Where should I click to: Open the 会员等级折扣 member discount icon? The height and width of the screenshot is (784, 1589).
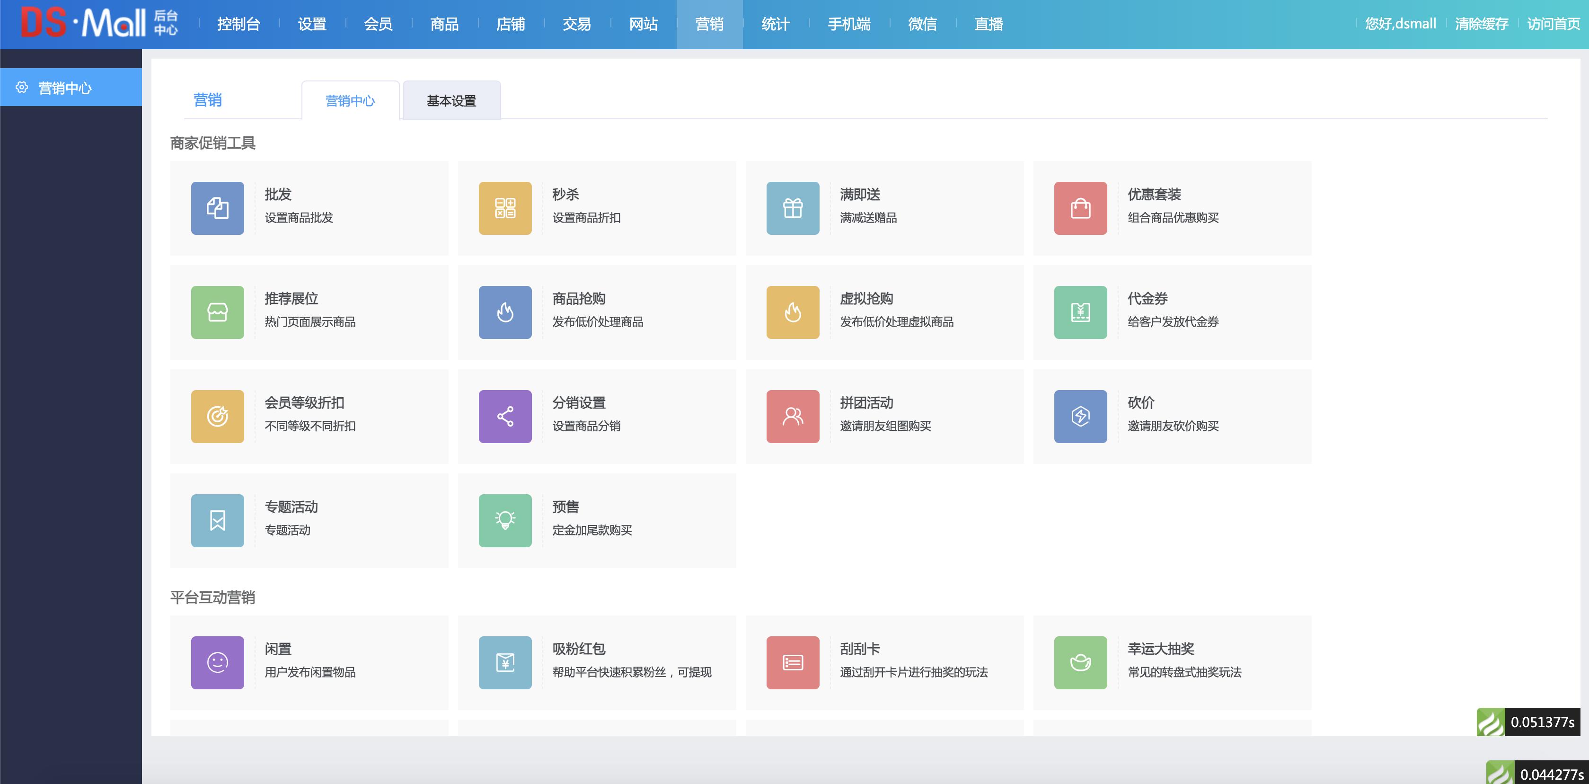(217, 416)
